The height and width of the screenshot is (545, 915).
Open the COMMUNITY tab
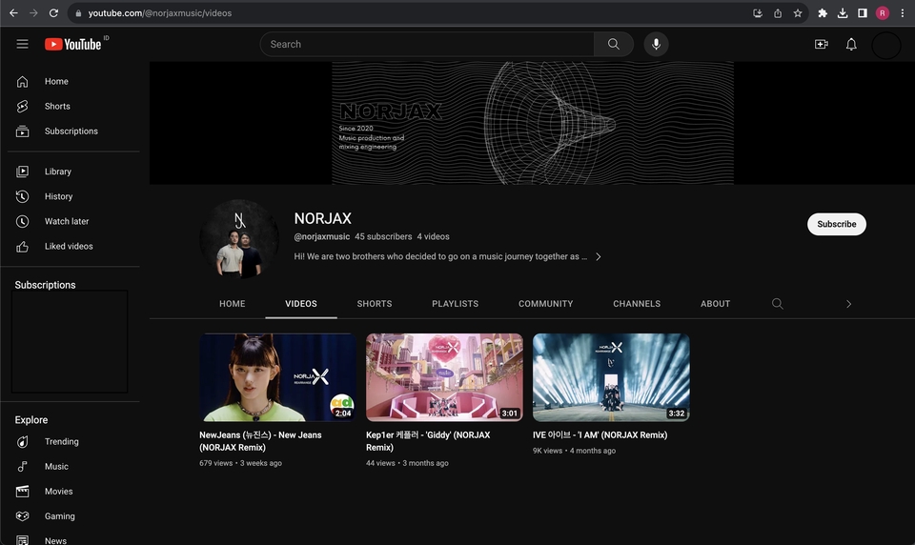545,303
